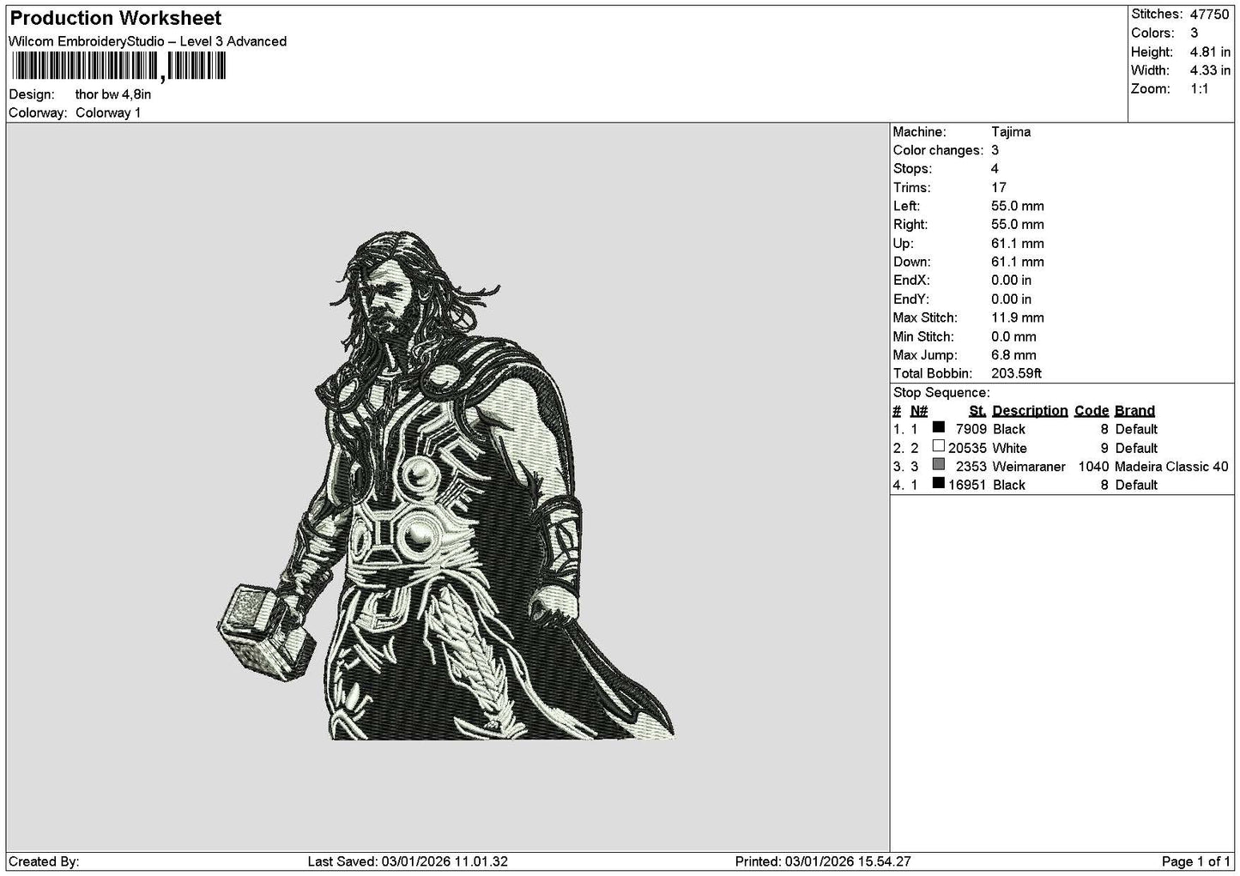
Task: Select the stitch count 20535
Action: pos(968,448)
